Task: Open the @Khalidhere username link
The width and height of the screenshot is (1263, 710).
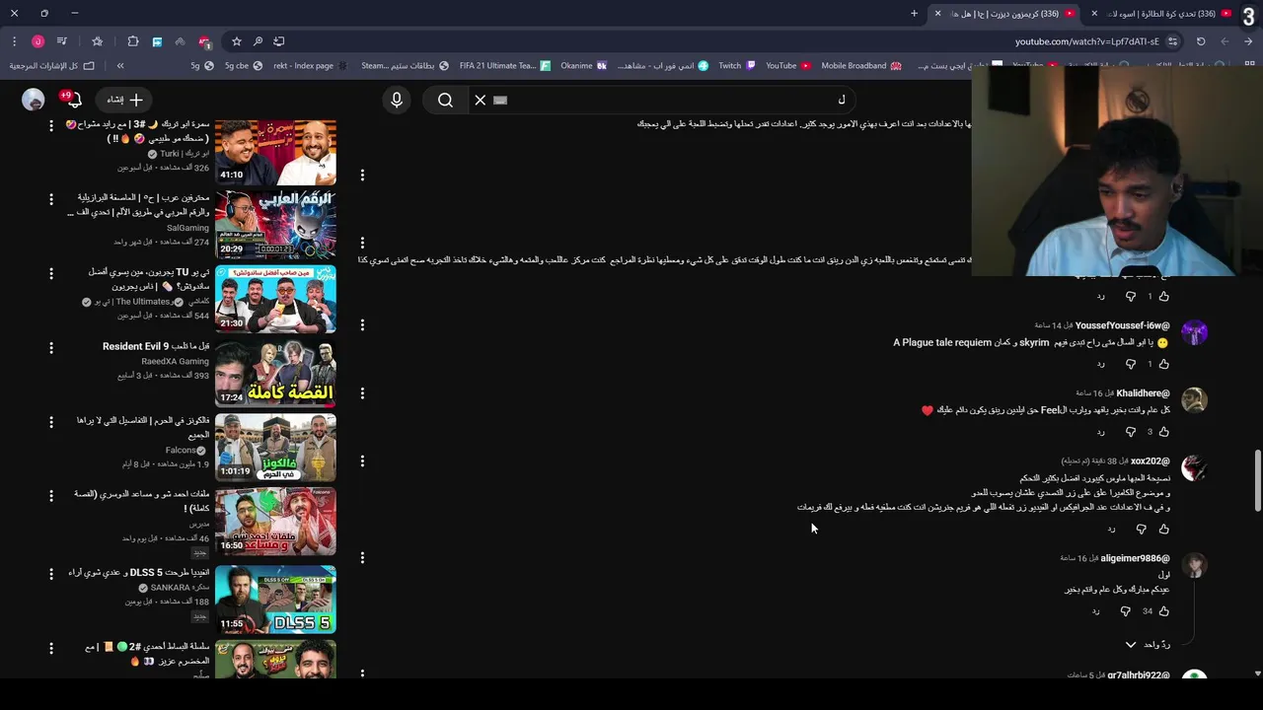Action: (x=1143, y=393)
